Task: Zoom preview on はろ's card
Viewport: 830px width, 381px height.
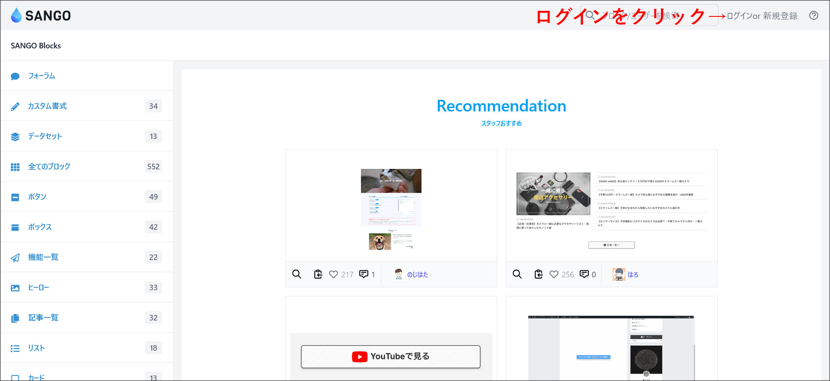Action: [x=517, y=274]
